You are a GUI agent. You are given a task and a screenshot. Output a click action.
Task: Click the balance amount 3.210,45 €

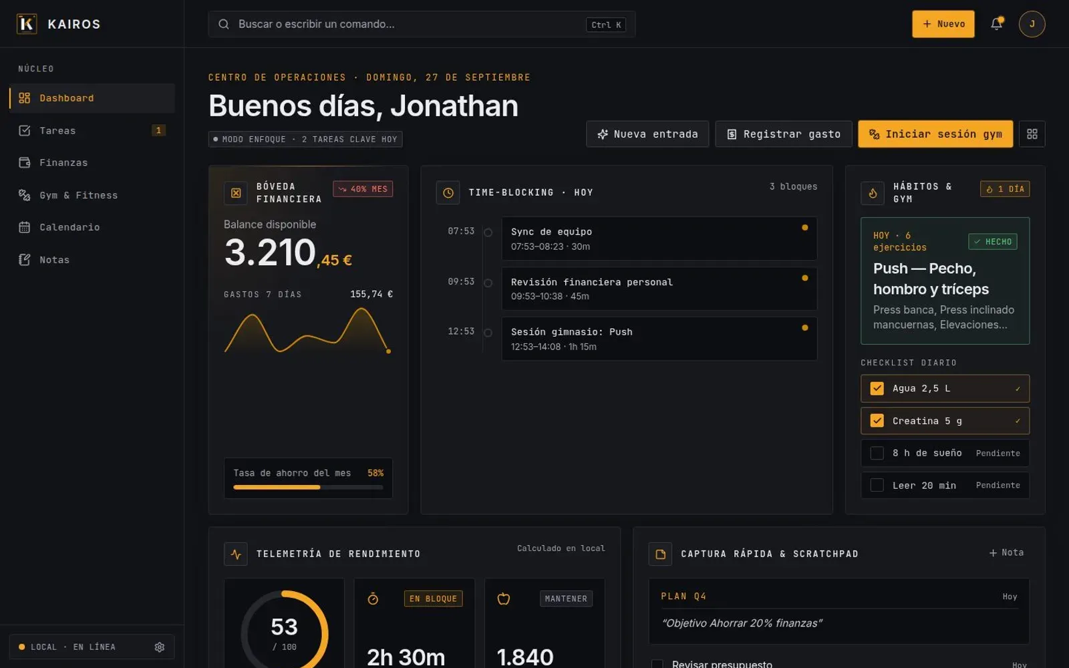pyautogui.click(x=288, y=253)
